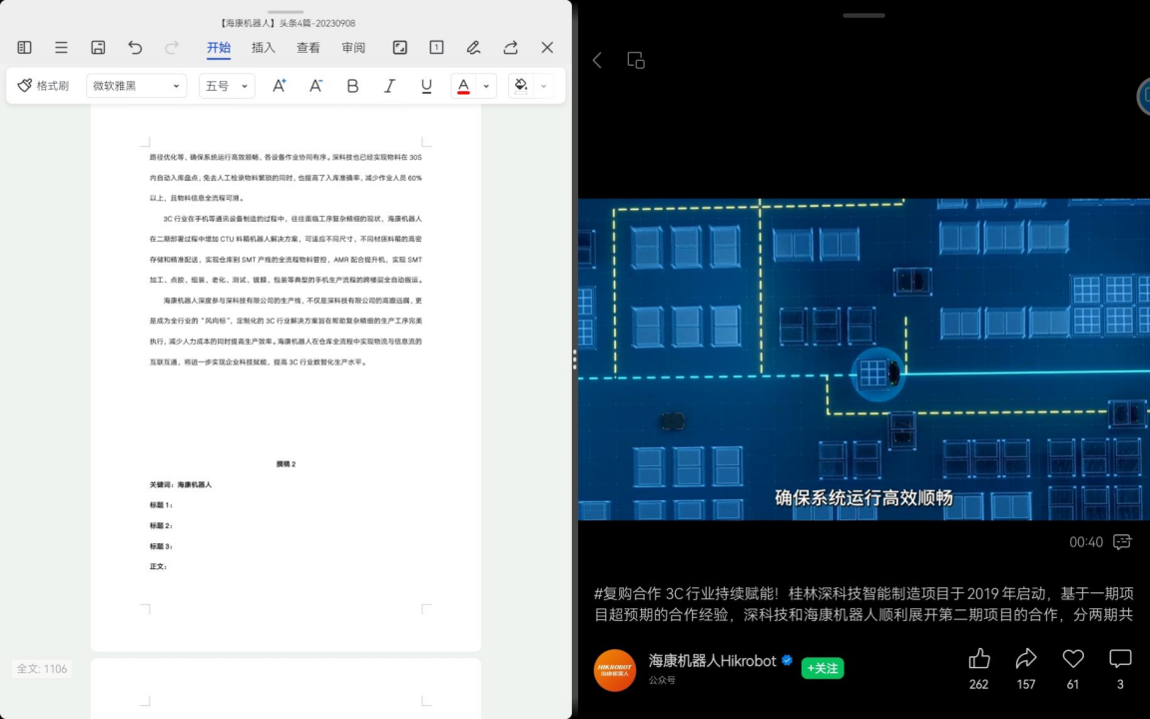Image resolution: width=1150 pixels, height=719 pixels.
Task: Open the 微软雅黑 font dropdown
Action: click(x=137, y=86)
